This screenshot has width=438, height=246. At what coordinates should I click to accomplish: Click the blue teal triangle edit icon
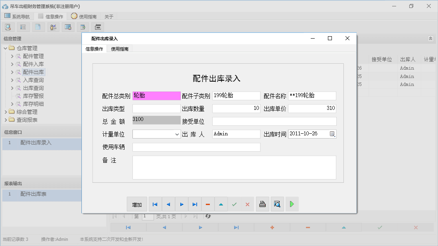221,204
